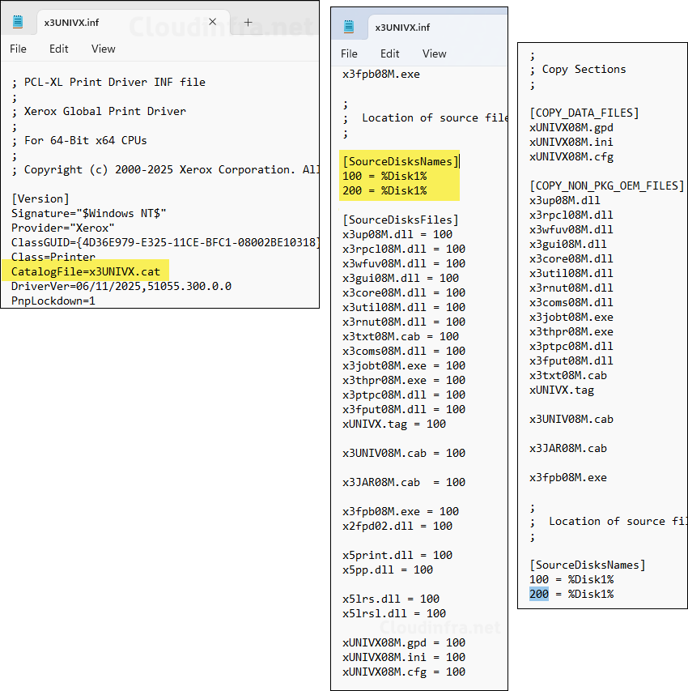Click the Notepad icon in the second window
688x691 pixels.
coord(348,25)
